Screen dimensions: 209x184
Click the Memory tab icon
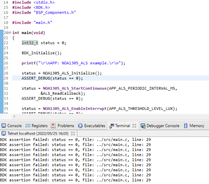click(x=186, y=126)
